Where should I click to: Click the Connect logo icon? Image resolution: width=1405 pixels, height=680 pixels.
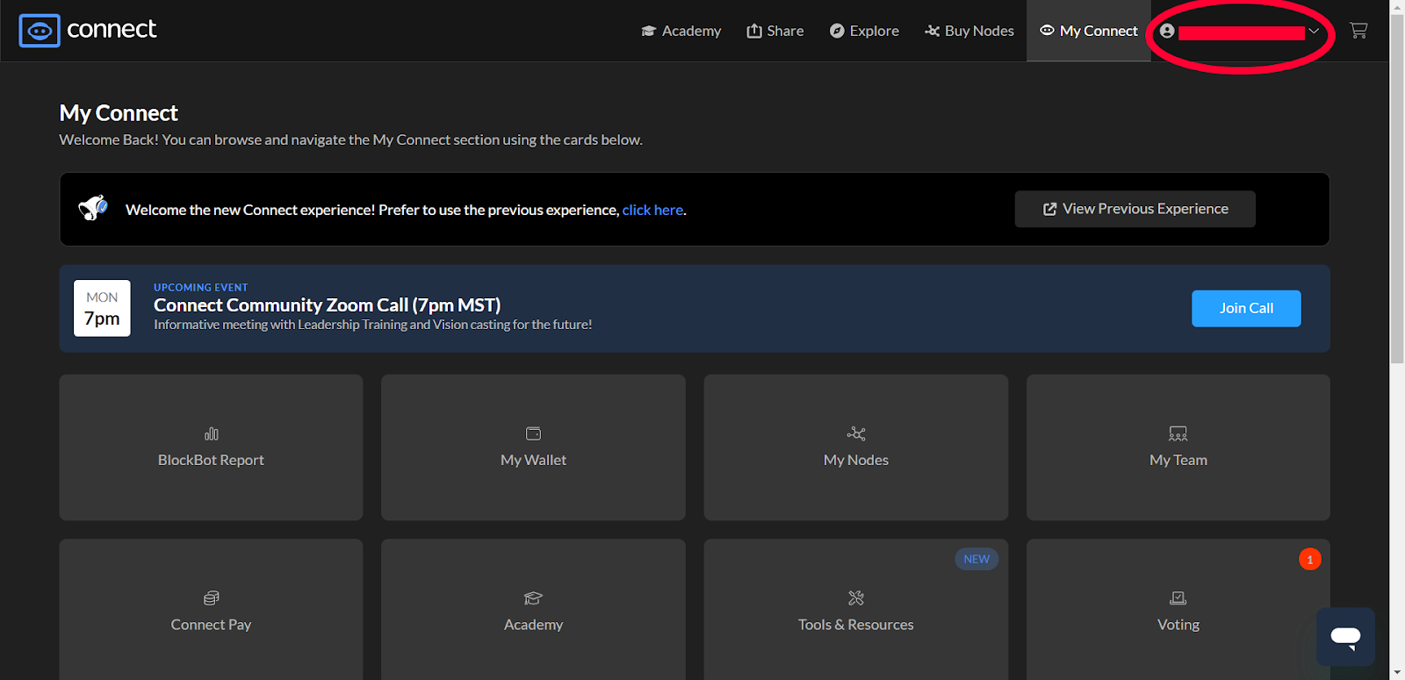coord(40,31)
